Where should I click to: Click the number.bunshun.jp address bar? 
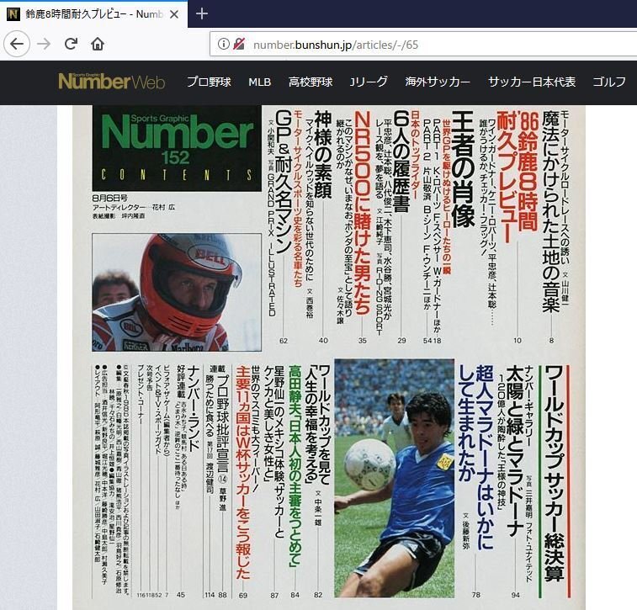pos(422,45)
